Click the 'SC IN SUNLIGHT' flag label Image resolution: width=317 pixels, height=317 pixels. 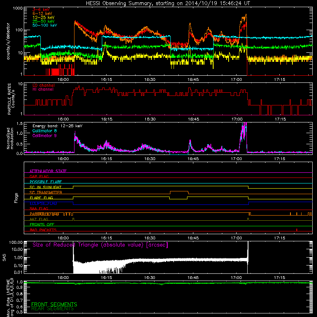pyautogui.click(x=46, y=187)
